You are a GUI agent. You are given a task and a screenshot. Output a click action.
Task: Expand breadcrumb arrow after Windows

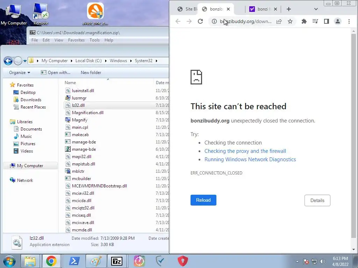click(131, 61)
